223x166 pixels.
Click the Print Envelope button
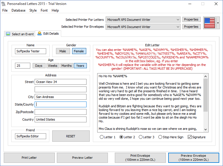pos(140,158)
